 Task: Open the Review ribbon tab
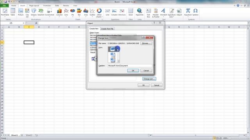(66, 5)
